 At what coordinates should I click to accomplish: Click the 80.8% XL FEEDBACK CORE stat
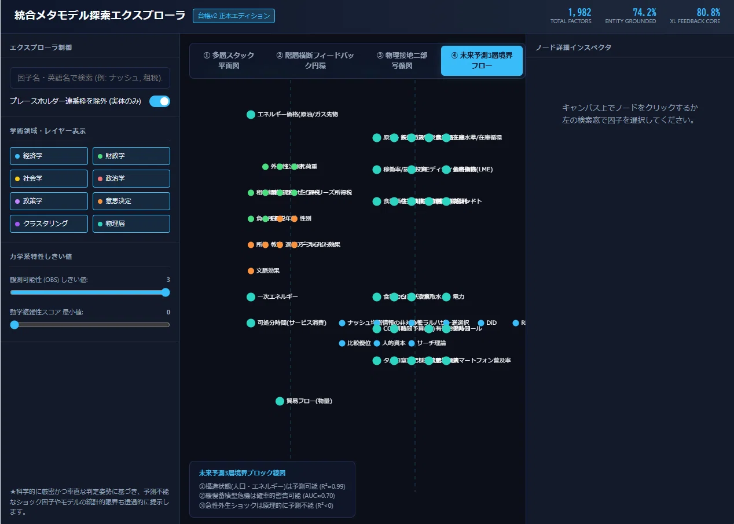click(695, 16)
